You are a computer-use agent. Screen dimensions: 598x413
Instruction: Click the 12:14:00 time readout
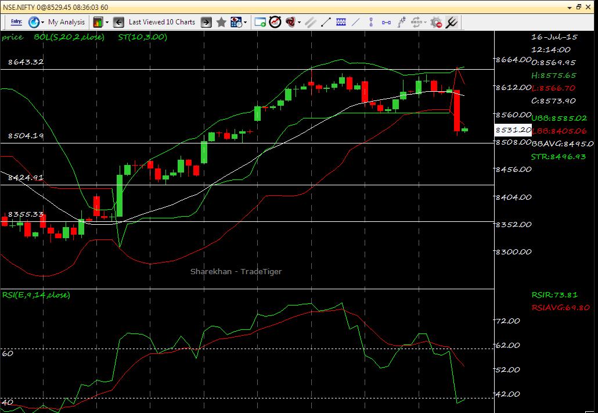(x=551, y=49)
